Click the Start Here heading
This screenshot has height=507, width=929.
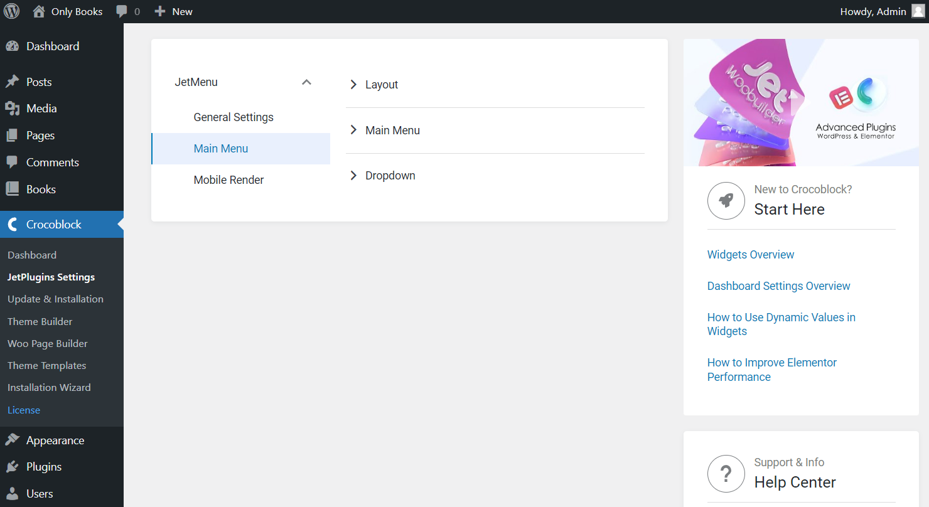tap(790, 210)
